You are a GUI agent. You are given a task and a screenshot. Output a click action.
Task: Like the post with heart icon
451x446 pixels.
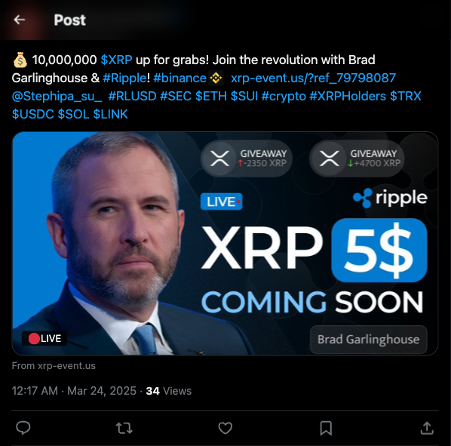click(226, 428)
